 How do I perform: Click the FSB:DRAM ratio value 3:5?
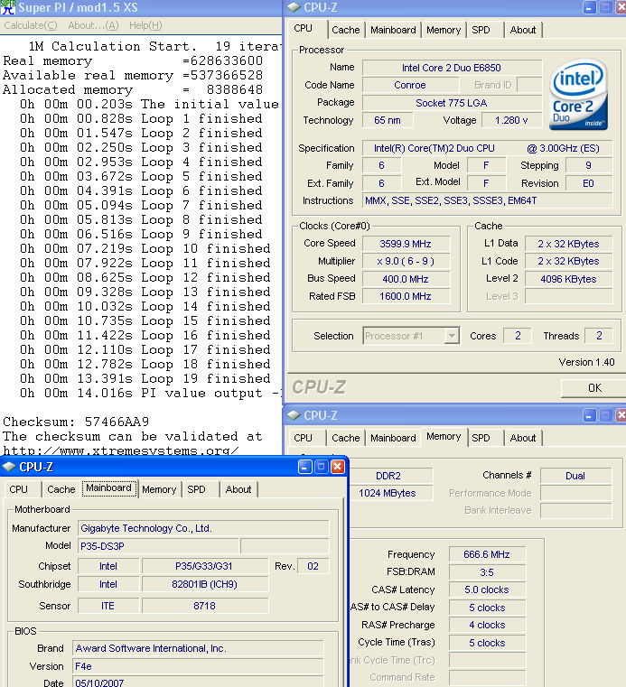click(x=487, y=572)
